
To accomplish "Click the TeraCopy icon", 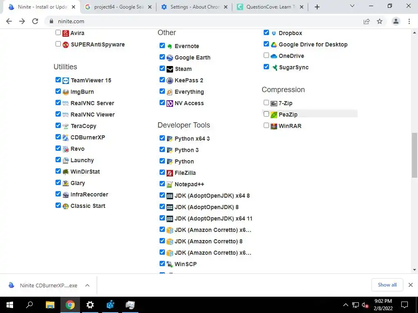I will 66,126.
